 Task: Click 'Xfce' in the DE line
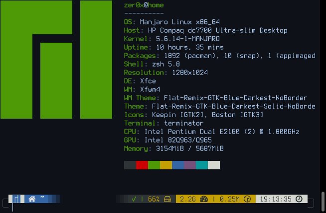click(148, 81)
